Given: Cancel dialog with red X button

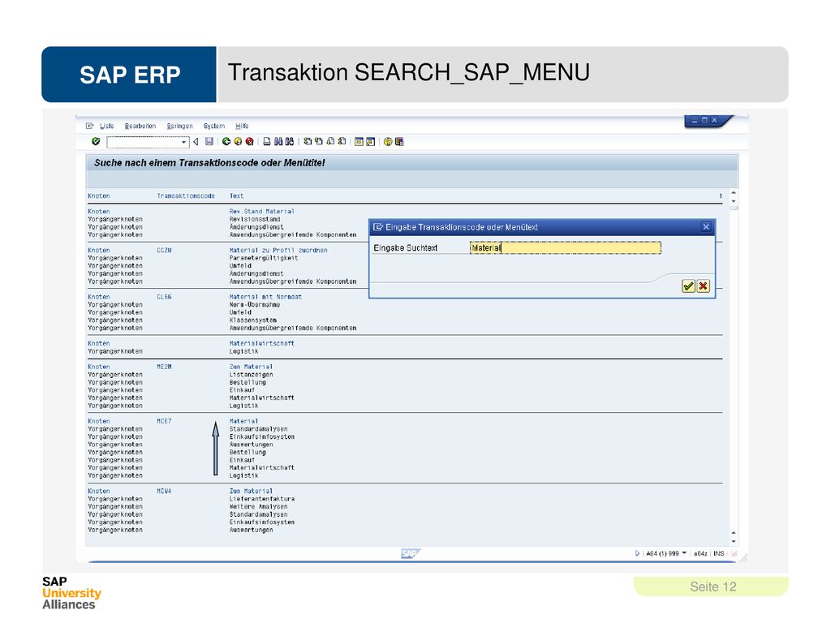Looking at the screenshot, I should pos(703,286).
